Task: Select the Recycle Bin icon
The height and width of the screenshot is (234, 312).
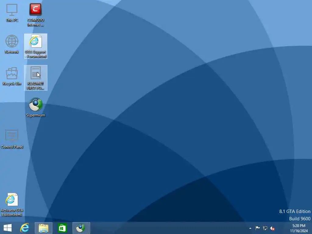Action: tap(12, 76)
